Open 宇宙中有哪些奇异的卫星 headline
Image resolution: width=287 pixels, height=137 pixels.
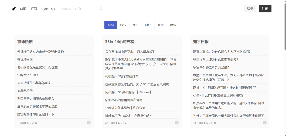(x=211, y=67)
